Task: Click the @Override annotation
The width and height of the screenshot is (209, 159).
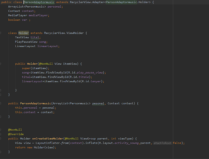Action: (16, 134)
